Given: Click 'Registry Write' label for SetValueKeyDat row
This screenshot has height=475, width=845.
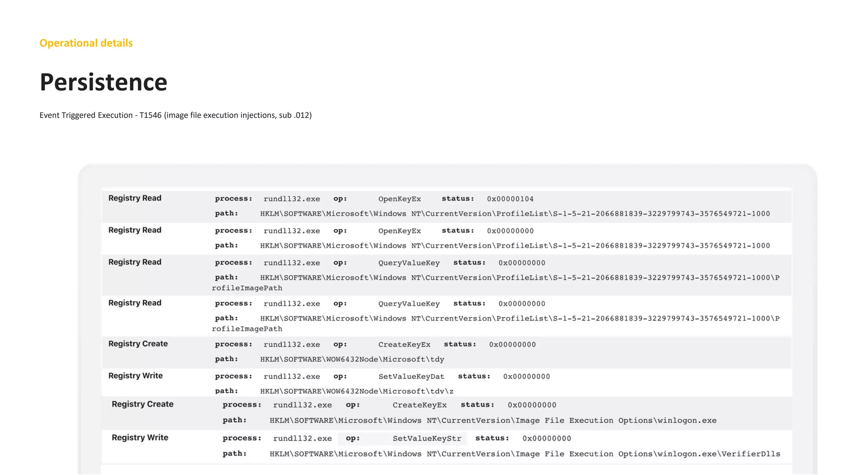Looking at the screenshot, I should pyautogui.click(x=135, y=376).
